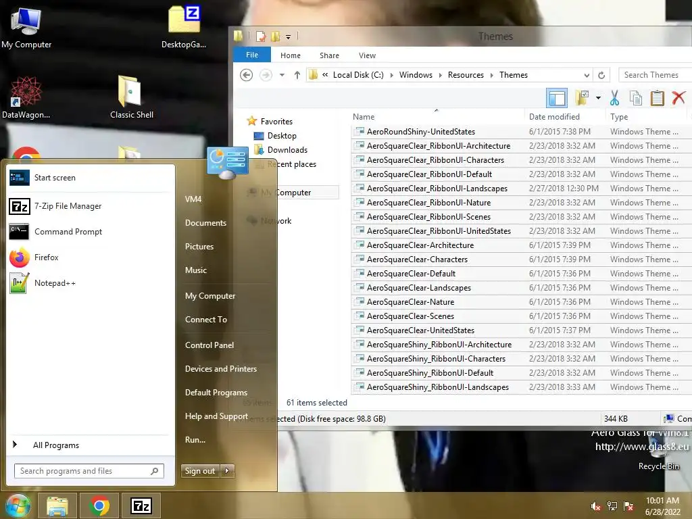Open File Explorer from the taskbar
Screen dimensions: 692x519
point(57,505)
